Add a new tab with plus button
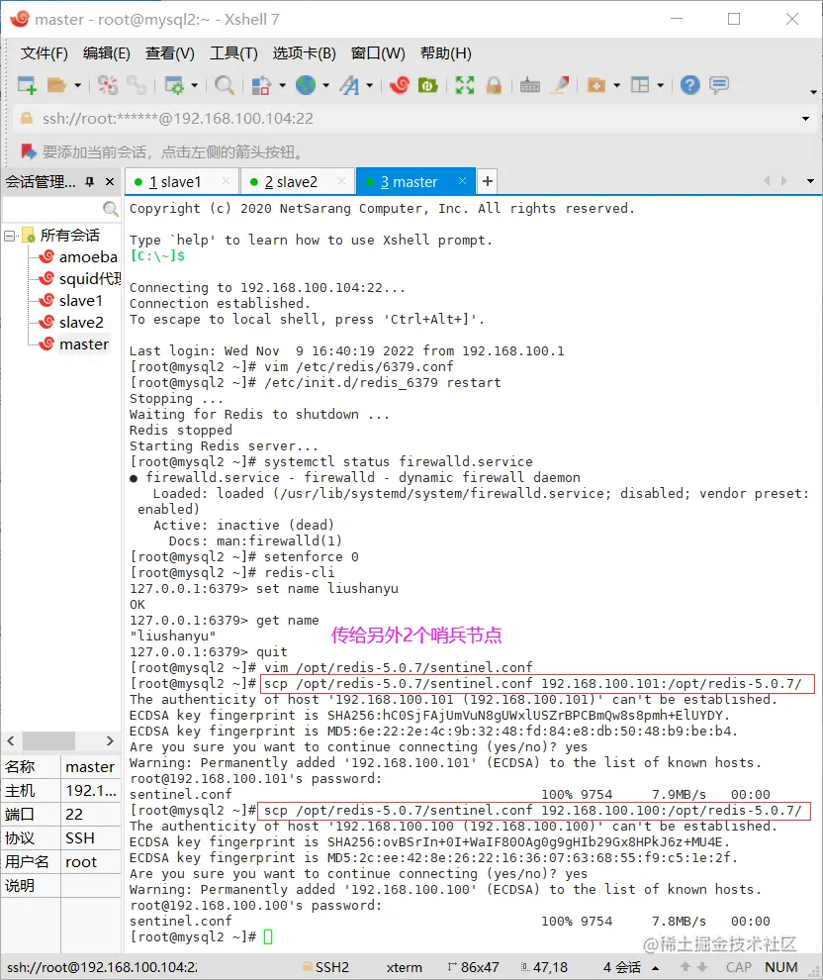Viewport: 823px width, 980px height. tap(488, 181)
